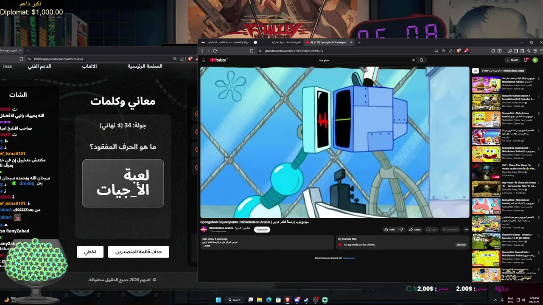Go back in Brave browser
543x305 pixels.
(x=202, y=51)
